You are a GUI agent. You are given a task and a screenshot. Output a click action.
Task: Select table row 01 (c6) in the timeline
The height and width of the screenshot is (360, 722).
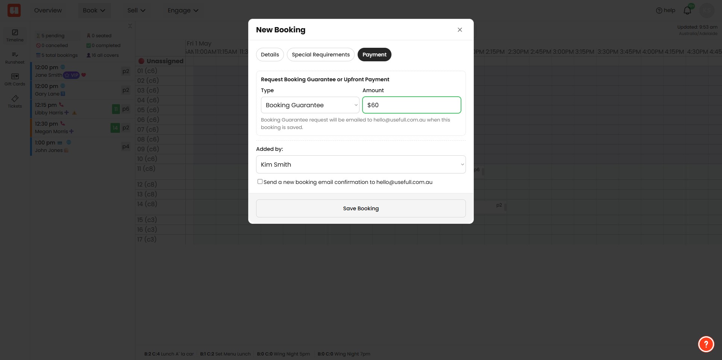(160, 71)
